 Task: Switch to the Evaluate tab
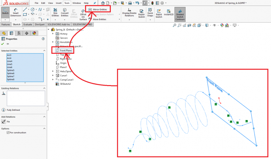coord(28,25)
